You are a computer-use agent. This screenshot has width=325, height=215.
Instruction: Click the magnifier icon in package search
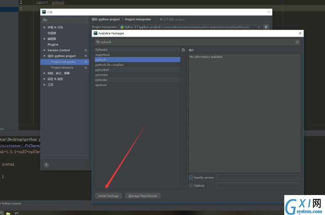click(98, 42)
